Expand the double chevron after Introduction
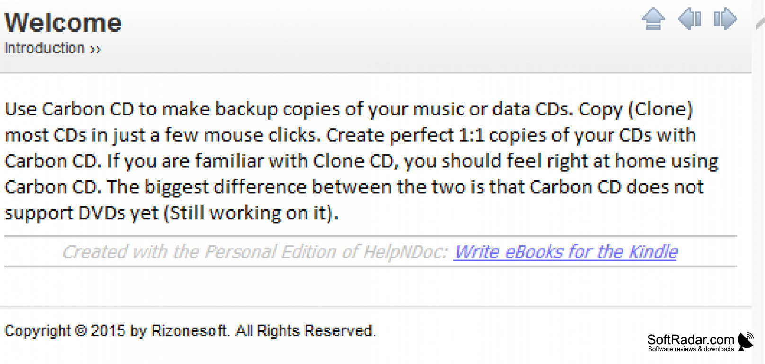 tap(95, 49)
